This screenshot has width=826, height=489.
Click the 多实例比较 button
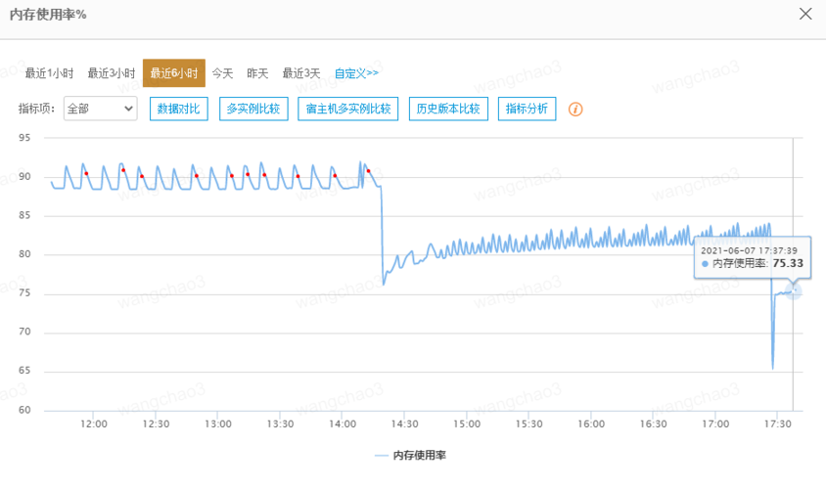click(253, 109)
